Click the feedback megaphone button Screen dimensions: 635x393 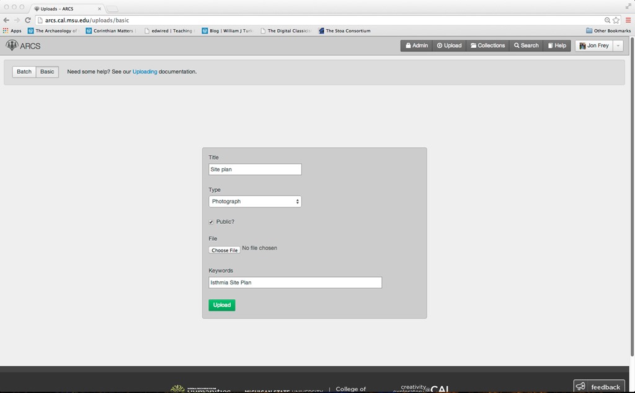[598, 387]
